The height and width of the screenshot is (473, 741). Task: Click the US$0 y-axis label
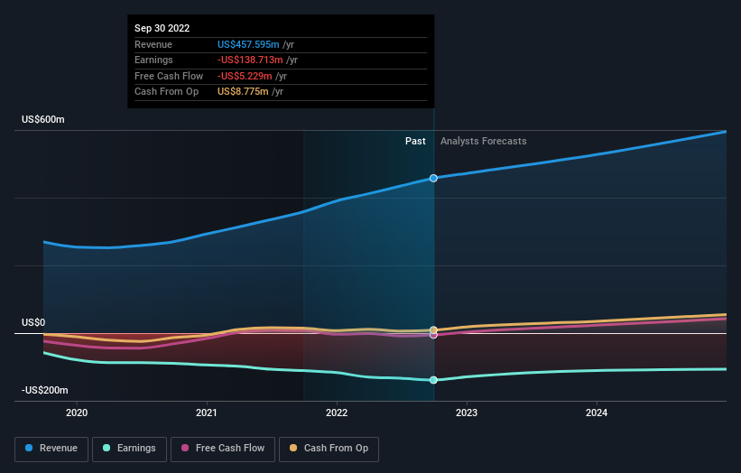tap(33, 322)
